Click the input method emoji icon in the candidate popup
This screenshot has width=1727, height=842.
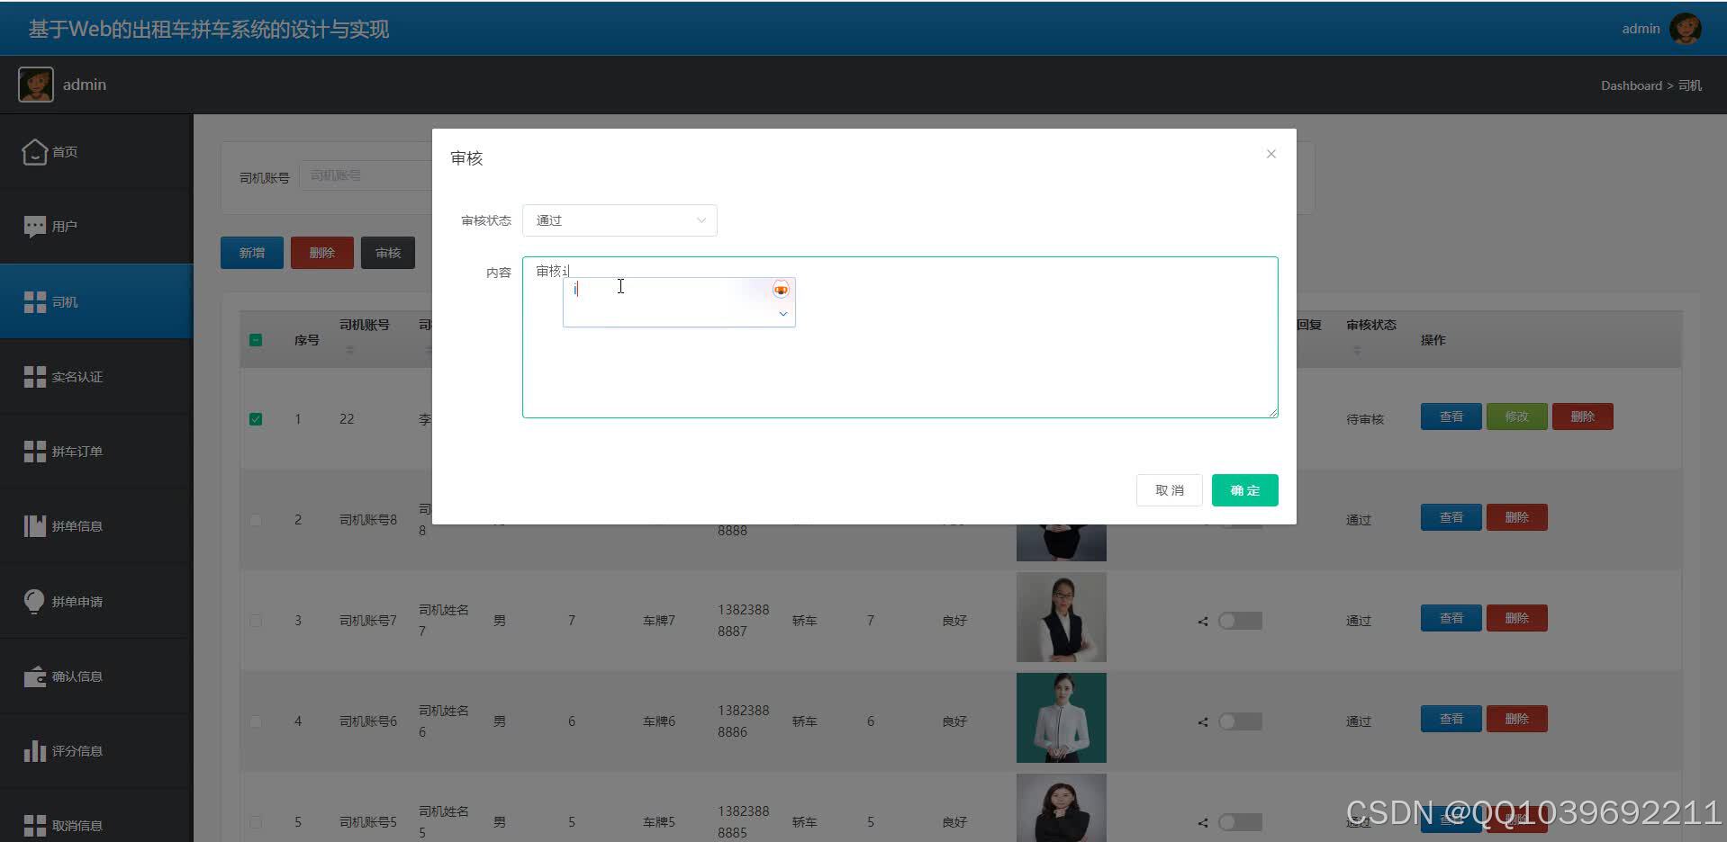tap(781, 289)
